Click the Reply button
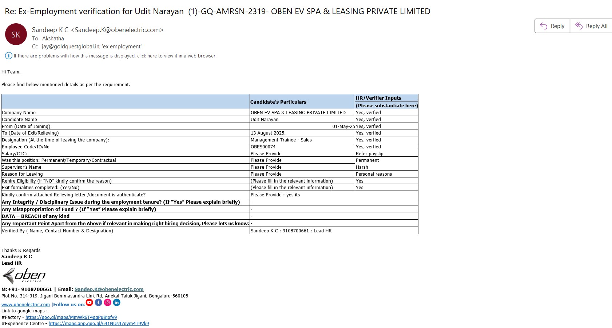This screenshot has height=328, width=612. pos(552,26)
